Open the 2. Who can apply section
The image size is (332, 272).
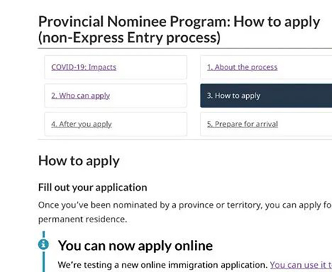click(80, 96)
